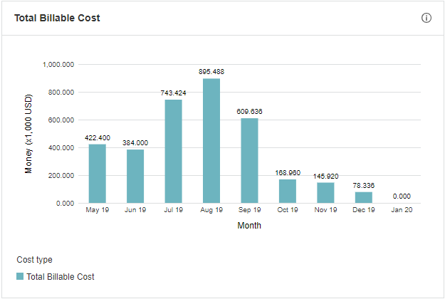
Task: Click the 0.000 value above Jan 20
Action: point(402,196)
